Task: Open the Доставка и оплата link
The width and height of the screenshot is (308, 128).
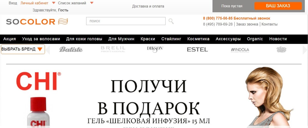Action: click(148, 6)
